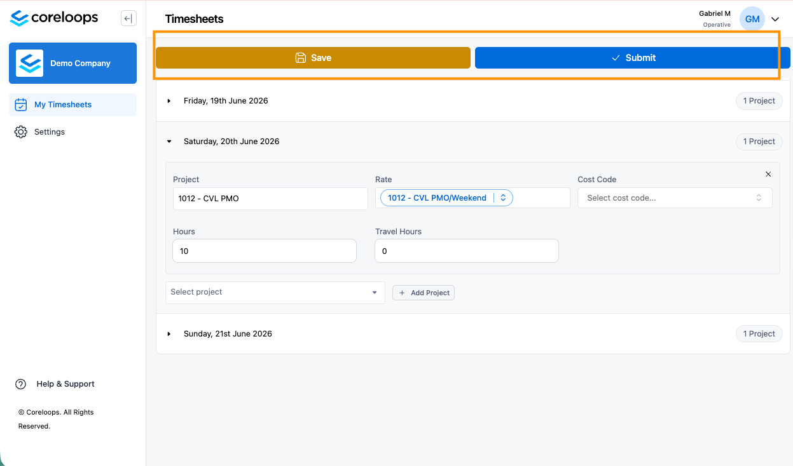Click the Demo Company card
This screenshot has width=793, height=466.
72,63
